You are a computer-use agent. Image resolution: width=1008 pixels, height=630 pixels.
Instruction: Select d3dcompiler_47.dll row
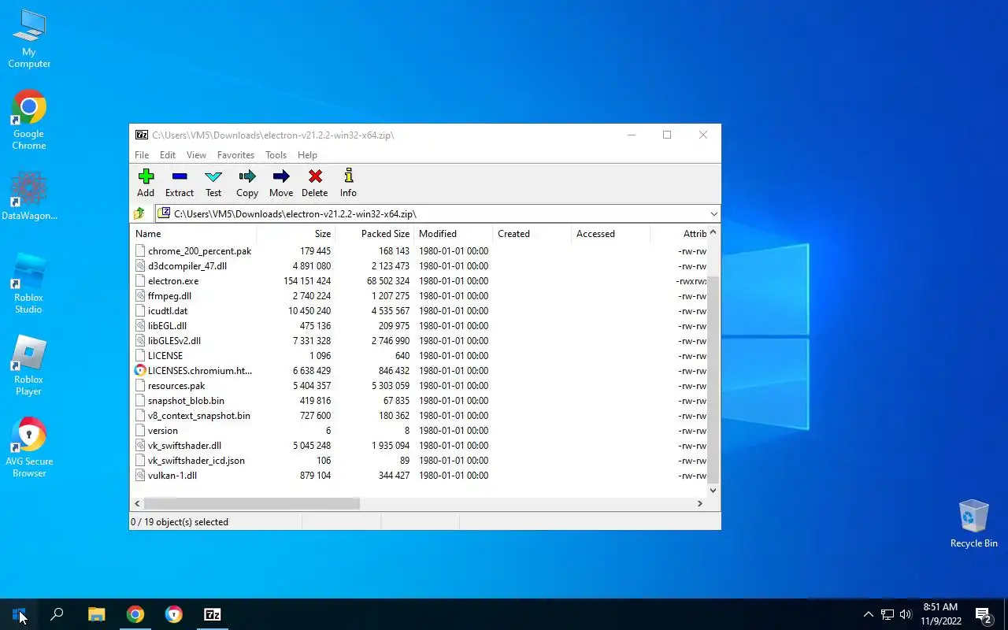[419, 266]
